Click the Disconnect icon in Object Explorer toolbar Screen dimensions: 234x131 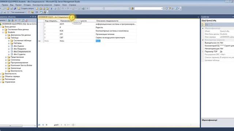point(13,20)
